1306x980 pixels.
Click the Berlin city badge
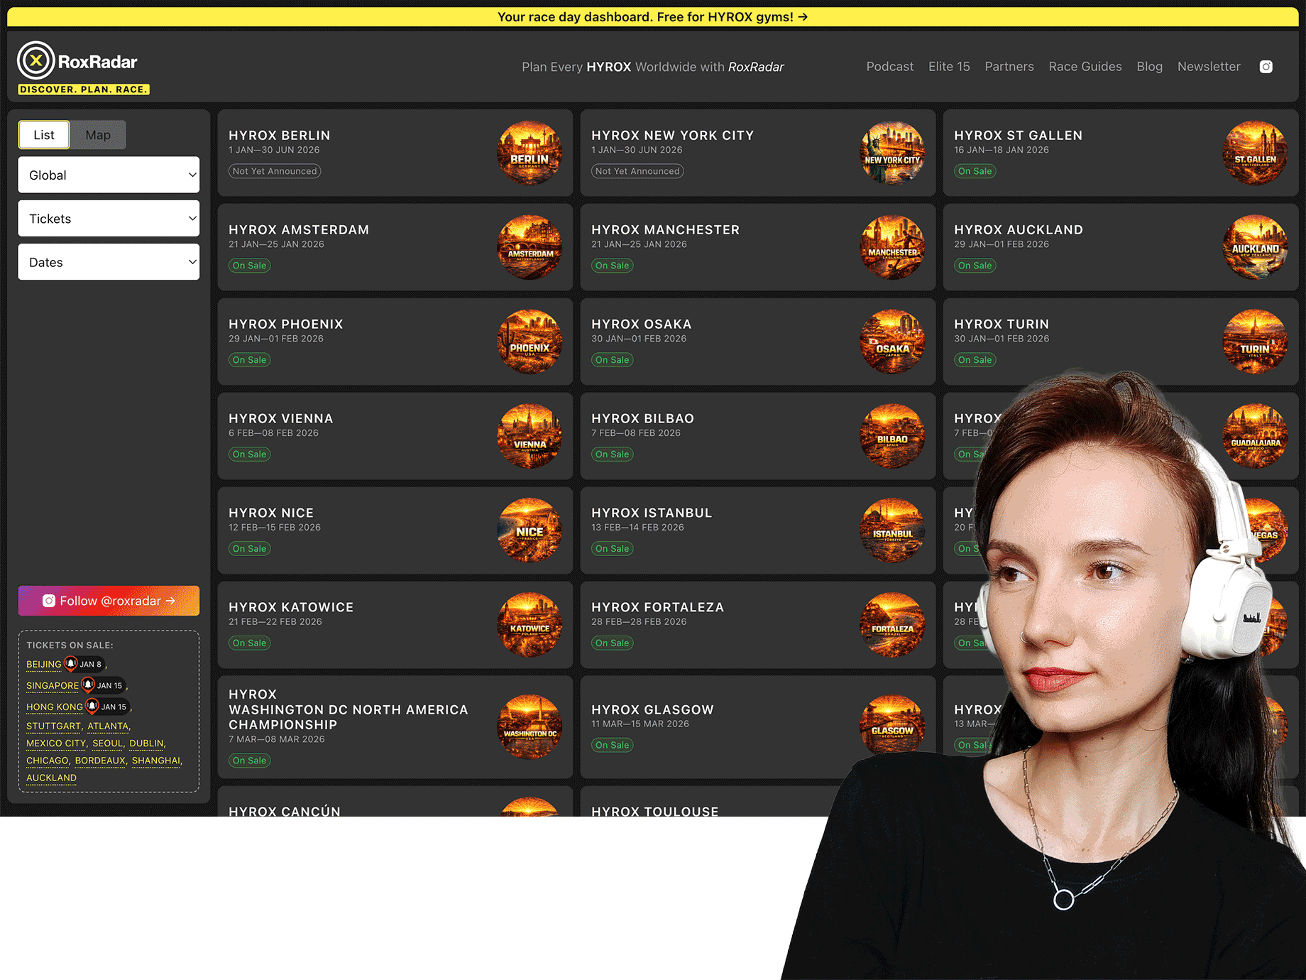(x=529, y=153)
